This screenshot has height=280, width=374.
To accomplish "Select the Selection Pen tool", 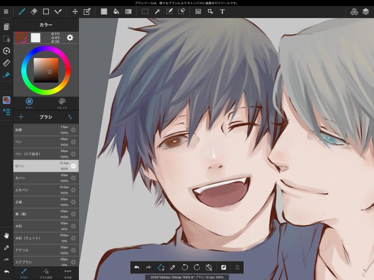I will tap(169, 12).
